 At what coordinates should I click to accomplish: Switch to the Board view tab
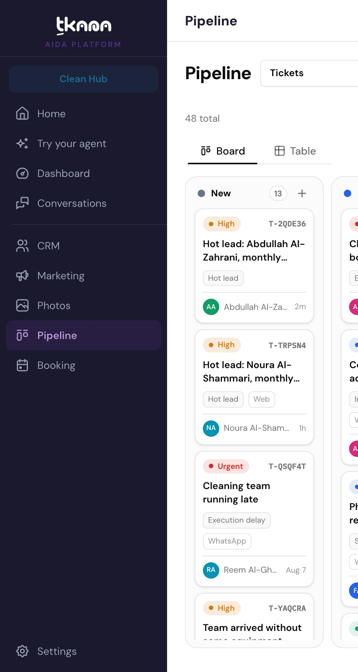(223, 151)
